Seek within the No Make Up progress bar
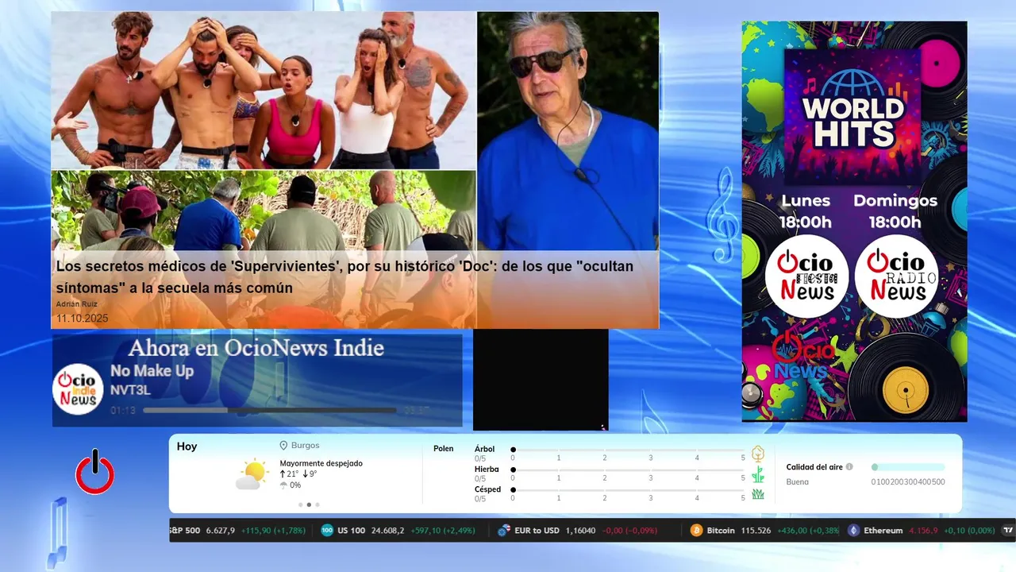The width and height of the screenshot is (1016, 572). [270, 411]
